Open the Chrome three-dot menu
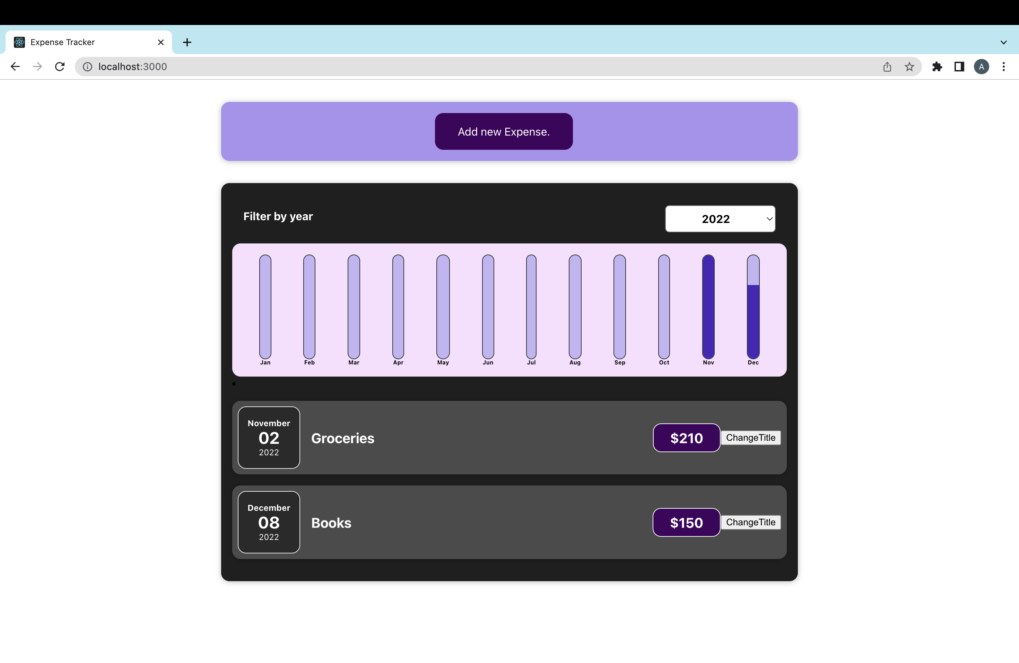The image size is (1019, 663). point(1004,67)
